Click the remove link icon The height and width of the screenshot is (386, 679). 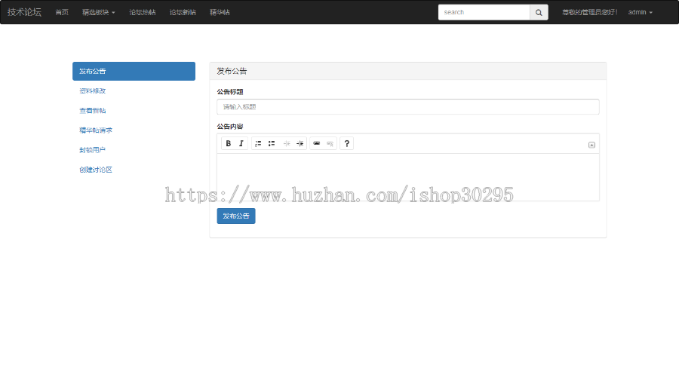point(330,144)
